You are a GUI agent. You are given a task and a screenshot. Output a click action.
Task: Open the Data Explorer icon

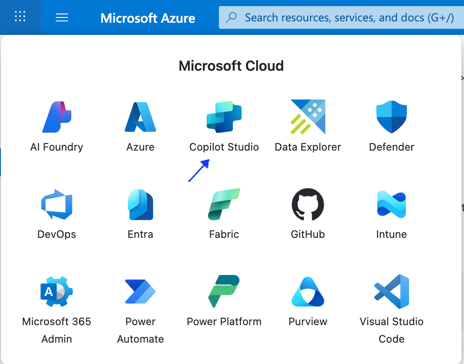tap(308, 117)
